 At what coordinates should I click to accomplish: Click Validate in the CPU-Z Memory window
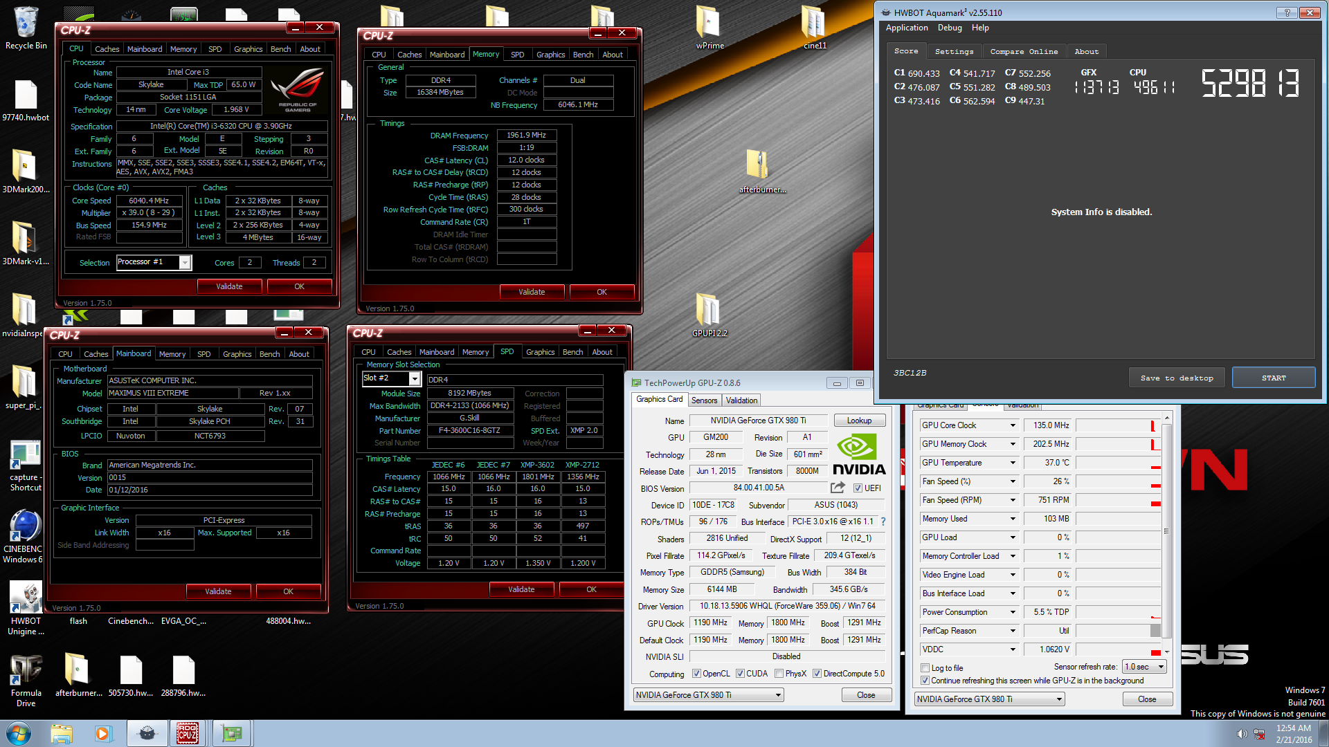[x=532, y=292]
